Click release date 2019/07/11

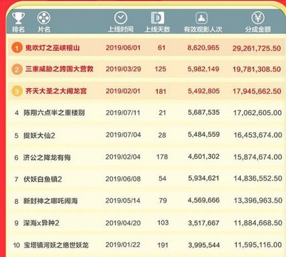123,113
